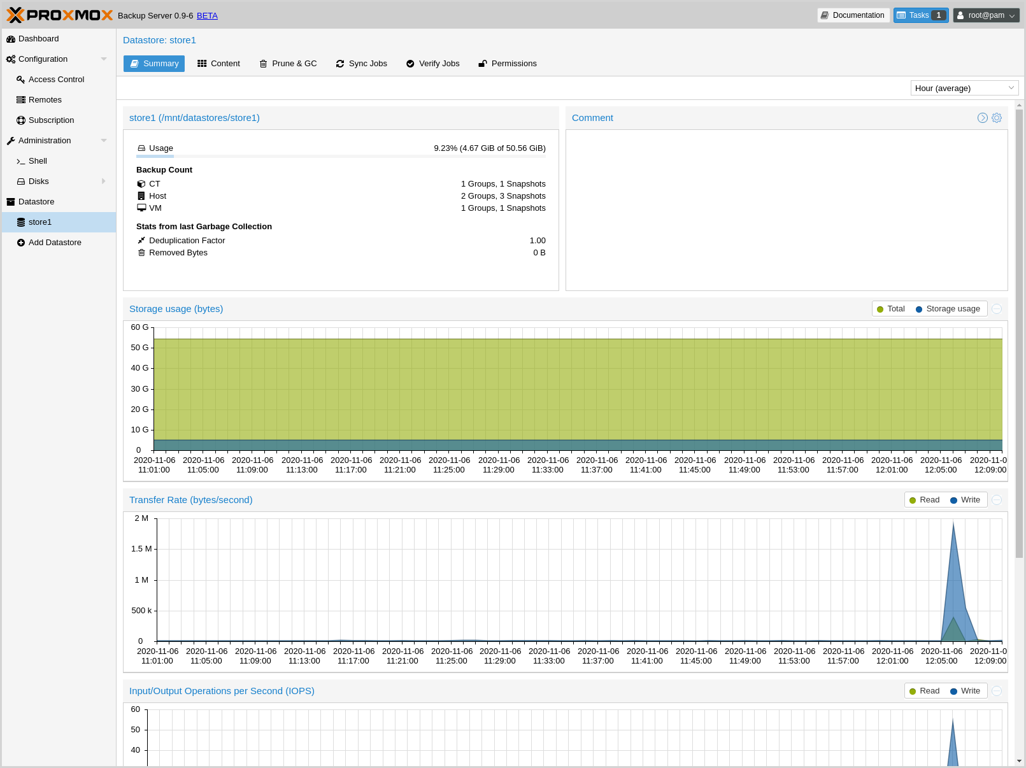Switch to the Prune & GC tab

(x=288, y=64)
